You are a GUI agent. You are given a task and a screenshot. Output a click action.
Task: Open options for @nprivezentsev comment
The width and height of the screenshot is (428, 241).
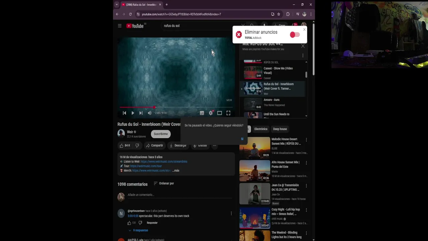click(231, 214)
